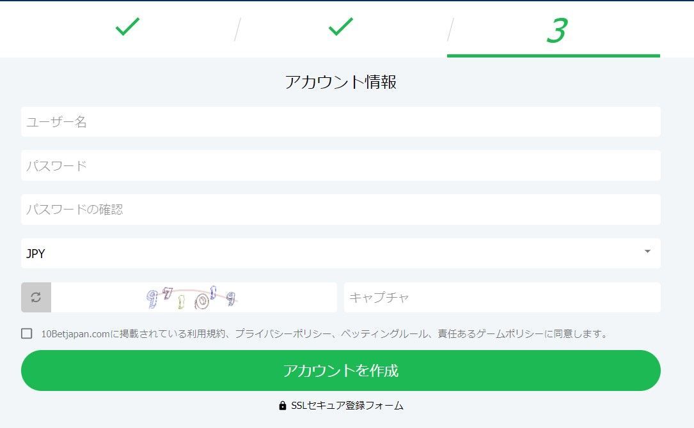This screenshot has height=428, width=694.
Task: Click the アカウント情報 heading
Action: click(x=341, y=82)
